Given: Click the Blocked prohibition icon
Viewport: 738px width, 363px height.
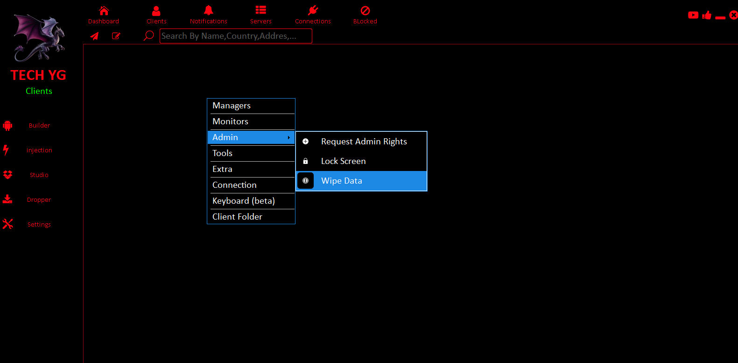Looking at the screenshot, I should [x=365, y=11].
